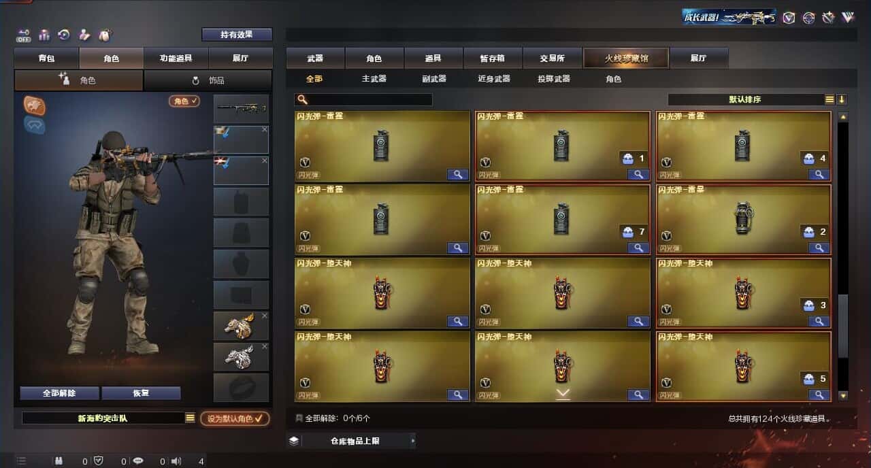Screen dimensions: 871x468
Task: Click the orange eagle team icon
Action: click(35, 105)
